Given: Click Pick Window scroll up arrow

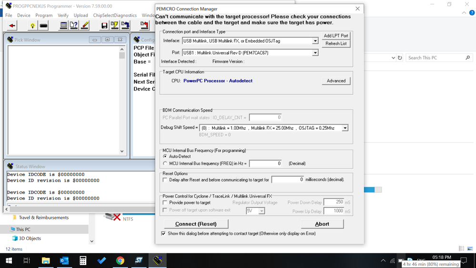Looking at the screenshot, I should pyautogui.click(x=122, y=49).
